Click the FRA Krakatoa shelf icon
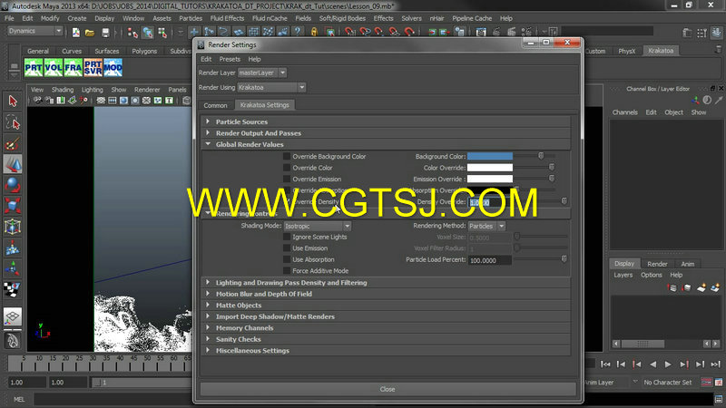The image size is (726, 408). 74,67
